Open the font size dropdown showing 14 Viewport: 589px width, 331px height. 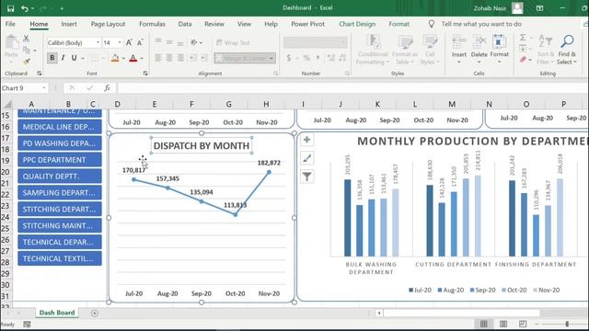coord(120,43)
